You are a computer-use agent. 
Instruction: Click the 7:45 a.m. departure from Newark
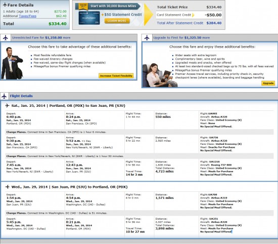tap(14, 165)
